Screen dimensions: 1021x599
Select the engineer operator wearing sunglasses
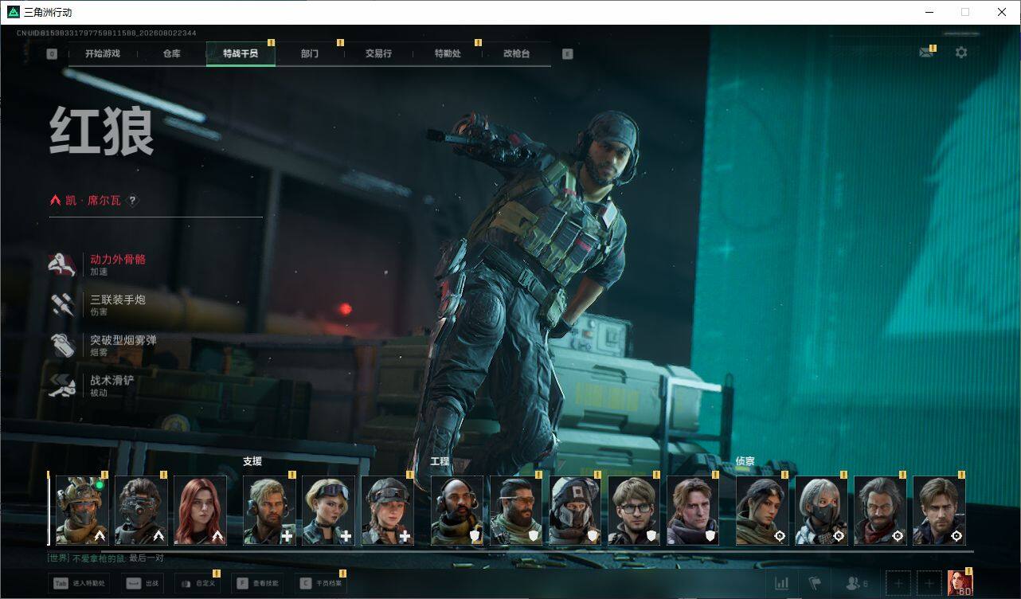tap(516, 511)
